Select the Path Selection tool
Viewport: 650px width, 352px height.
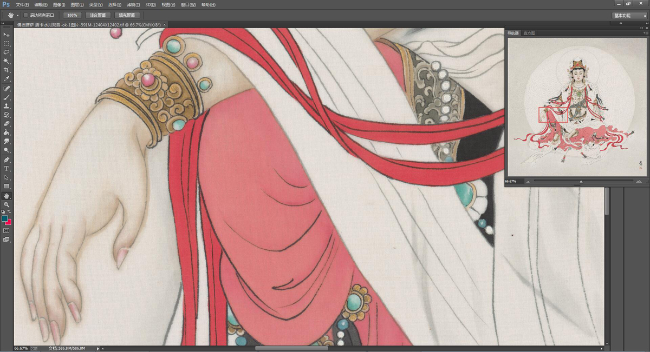point(6,178)
